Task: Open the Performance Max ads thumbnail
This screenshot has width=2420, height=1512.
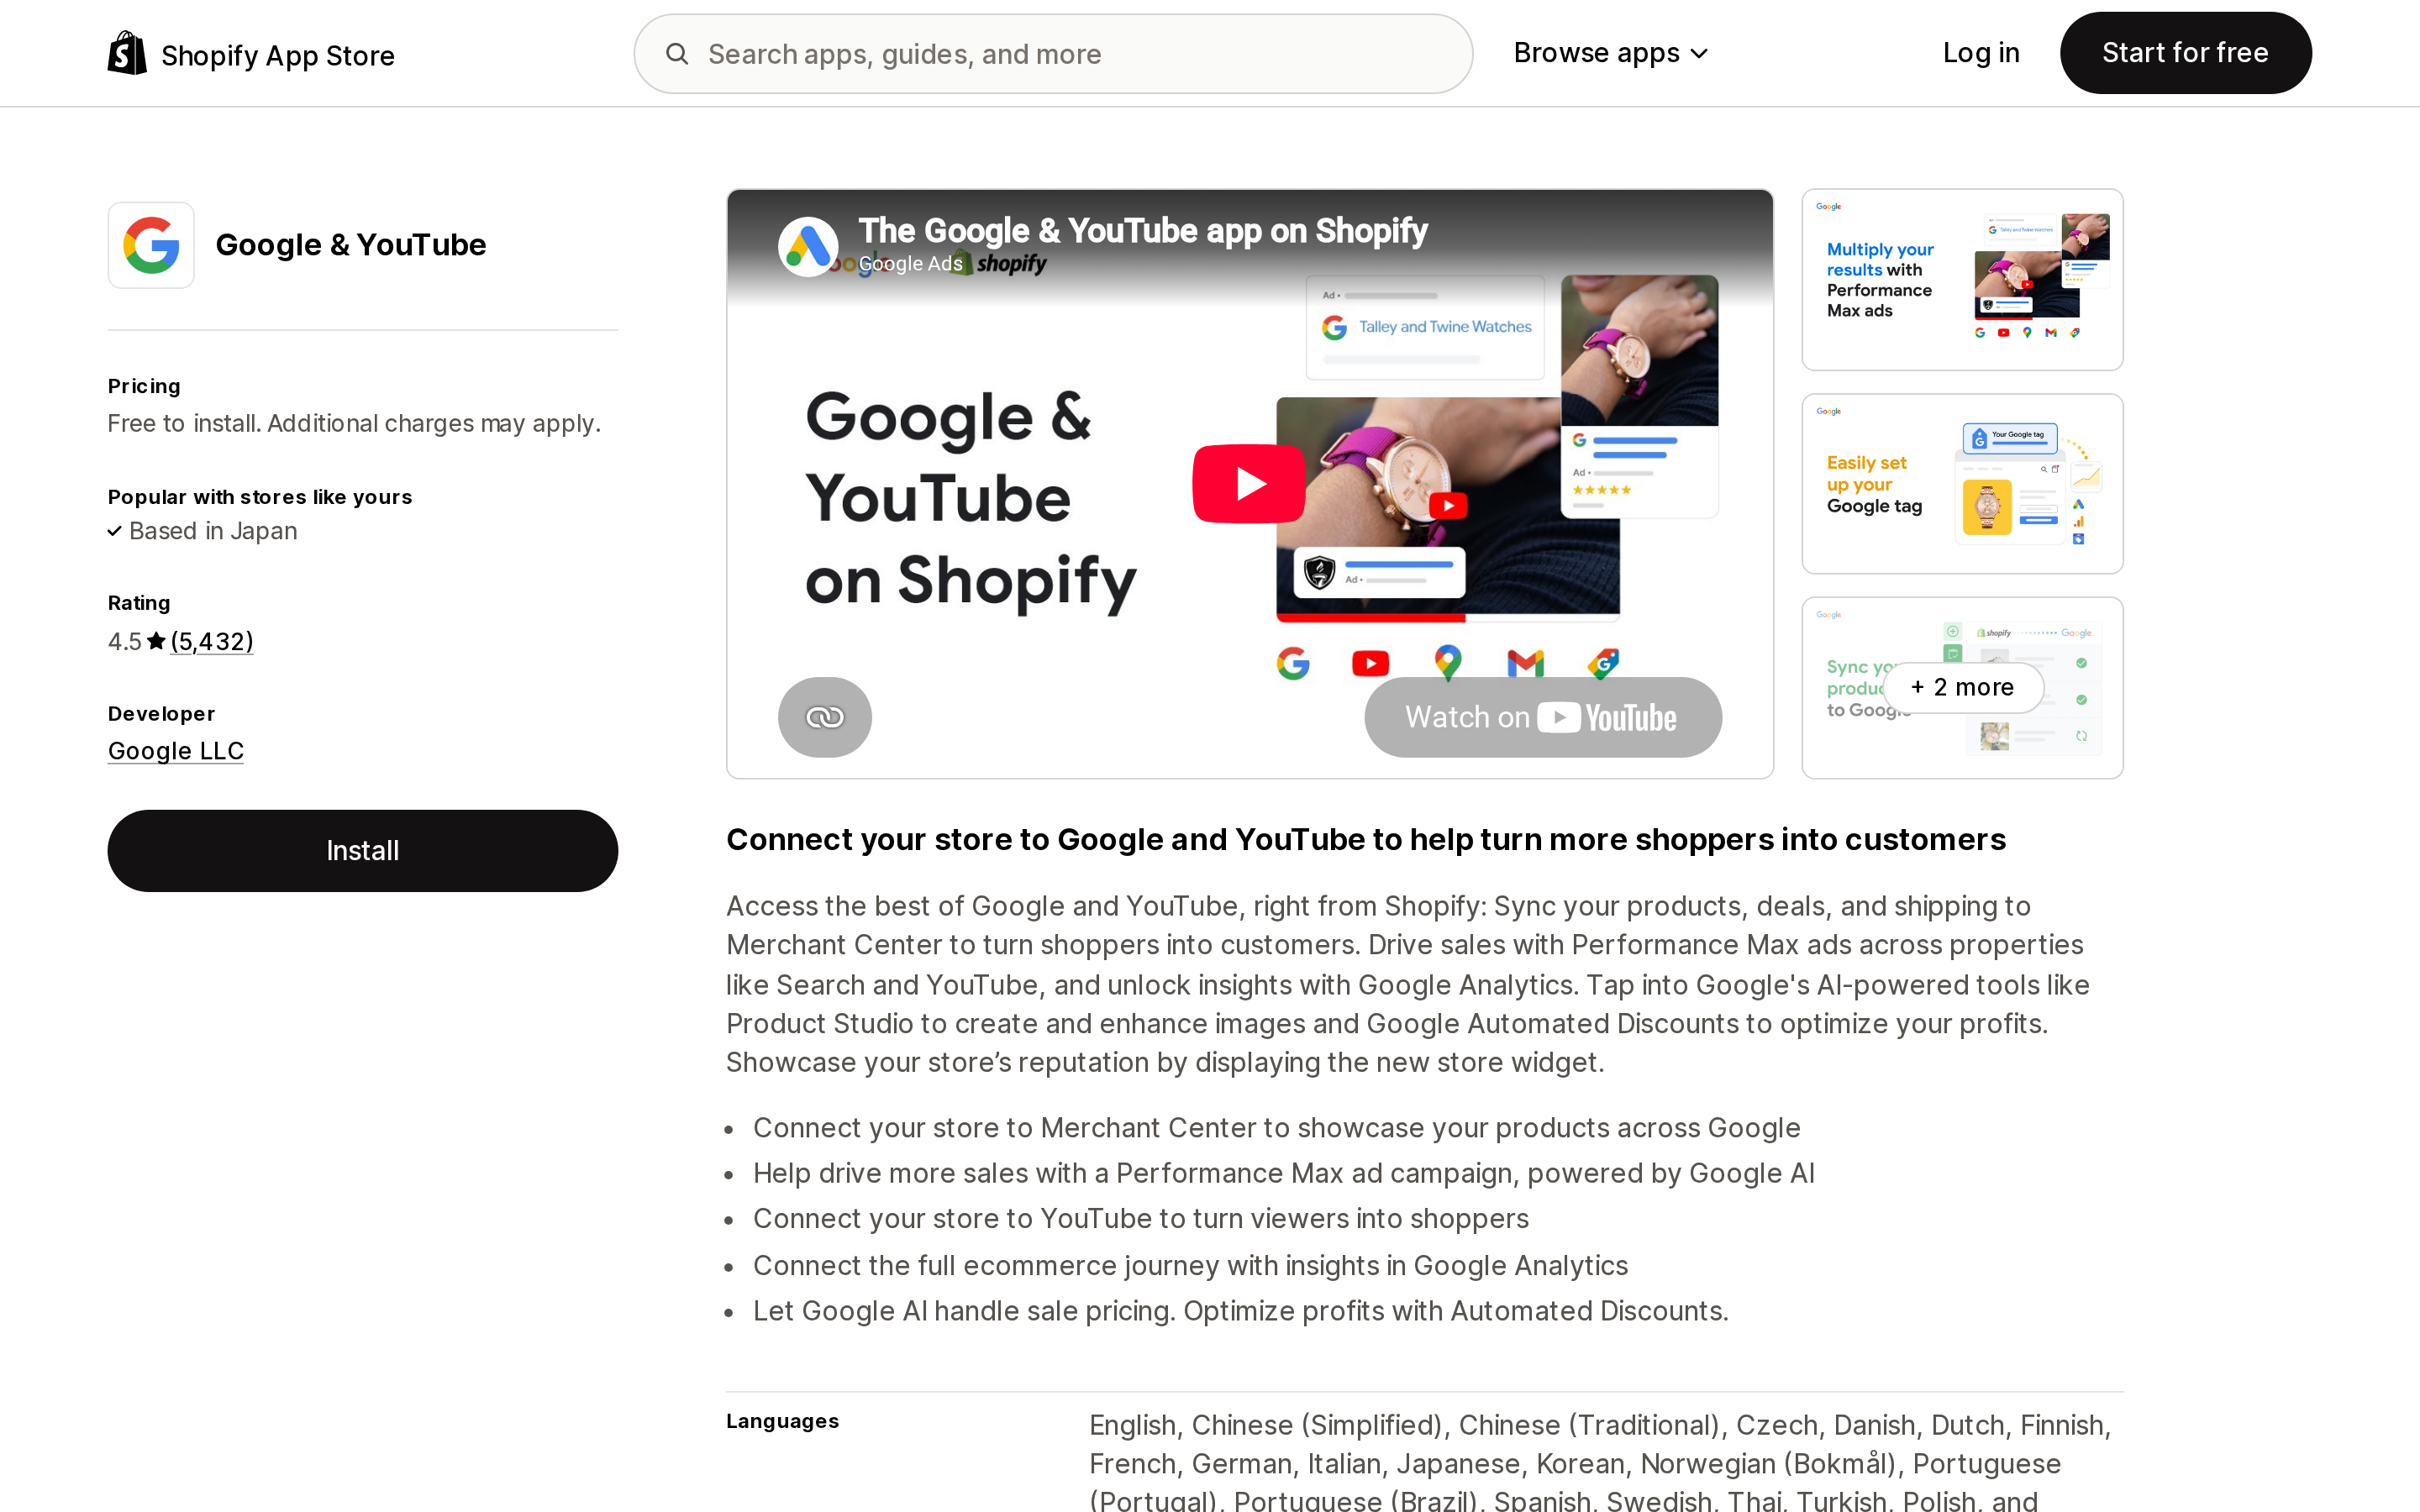Action: click(1962, 280)
